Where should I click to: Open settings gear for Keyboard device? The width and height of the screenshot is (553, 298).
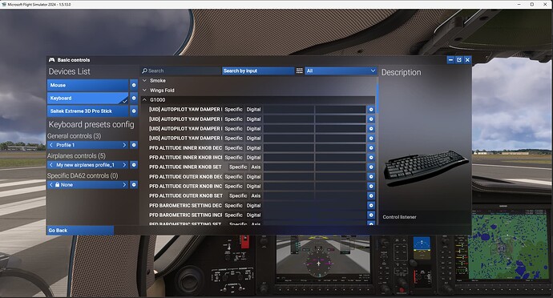(x=134, y=98)
